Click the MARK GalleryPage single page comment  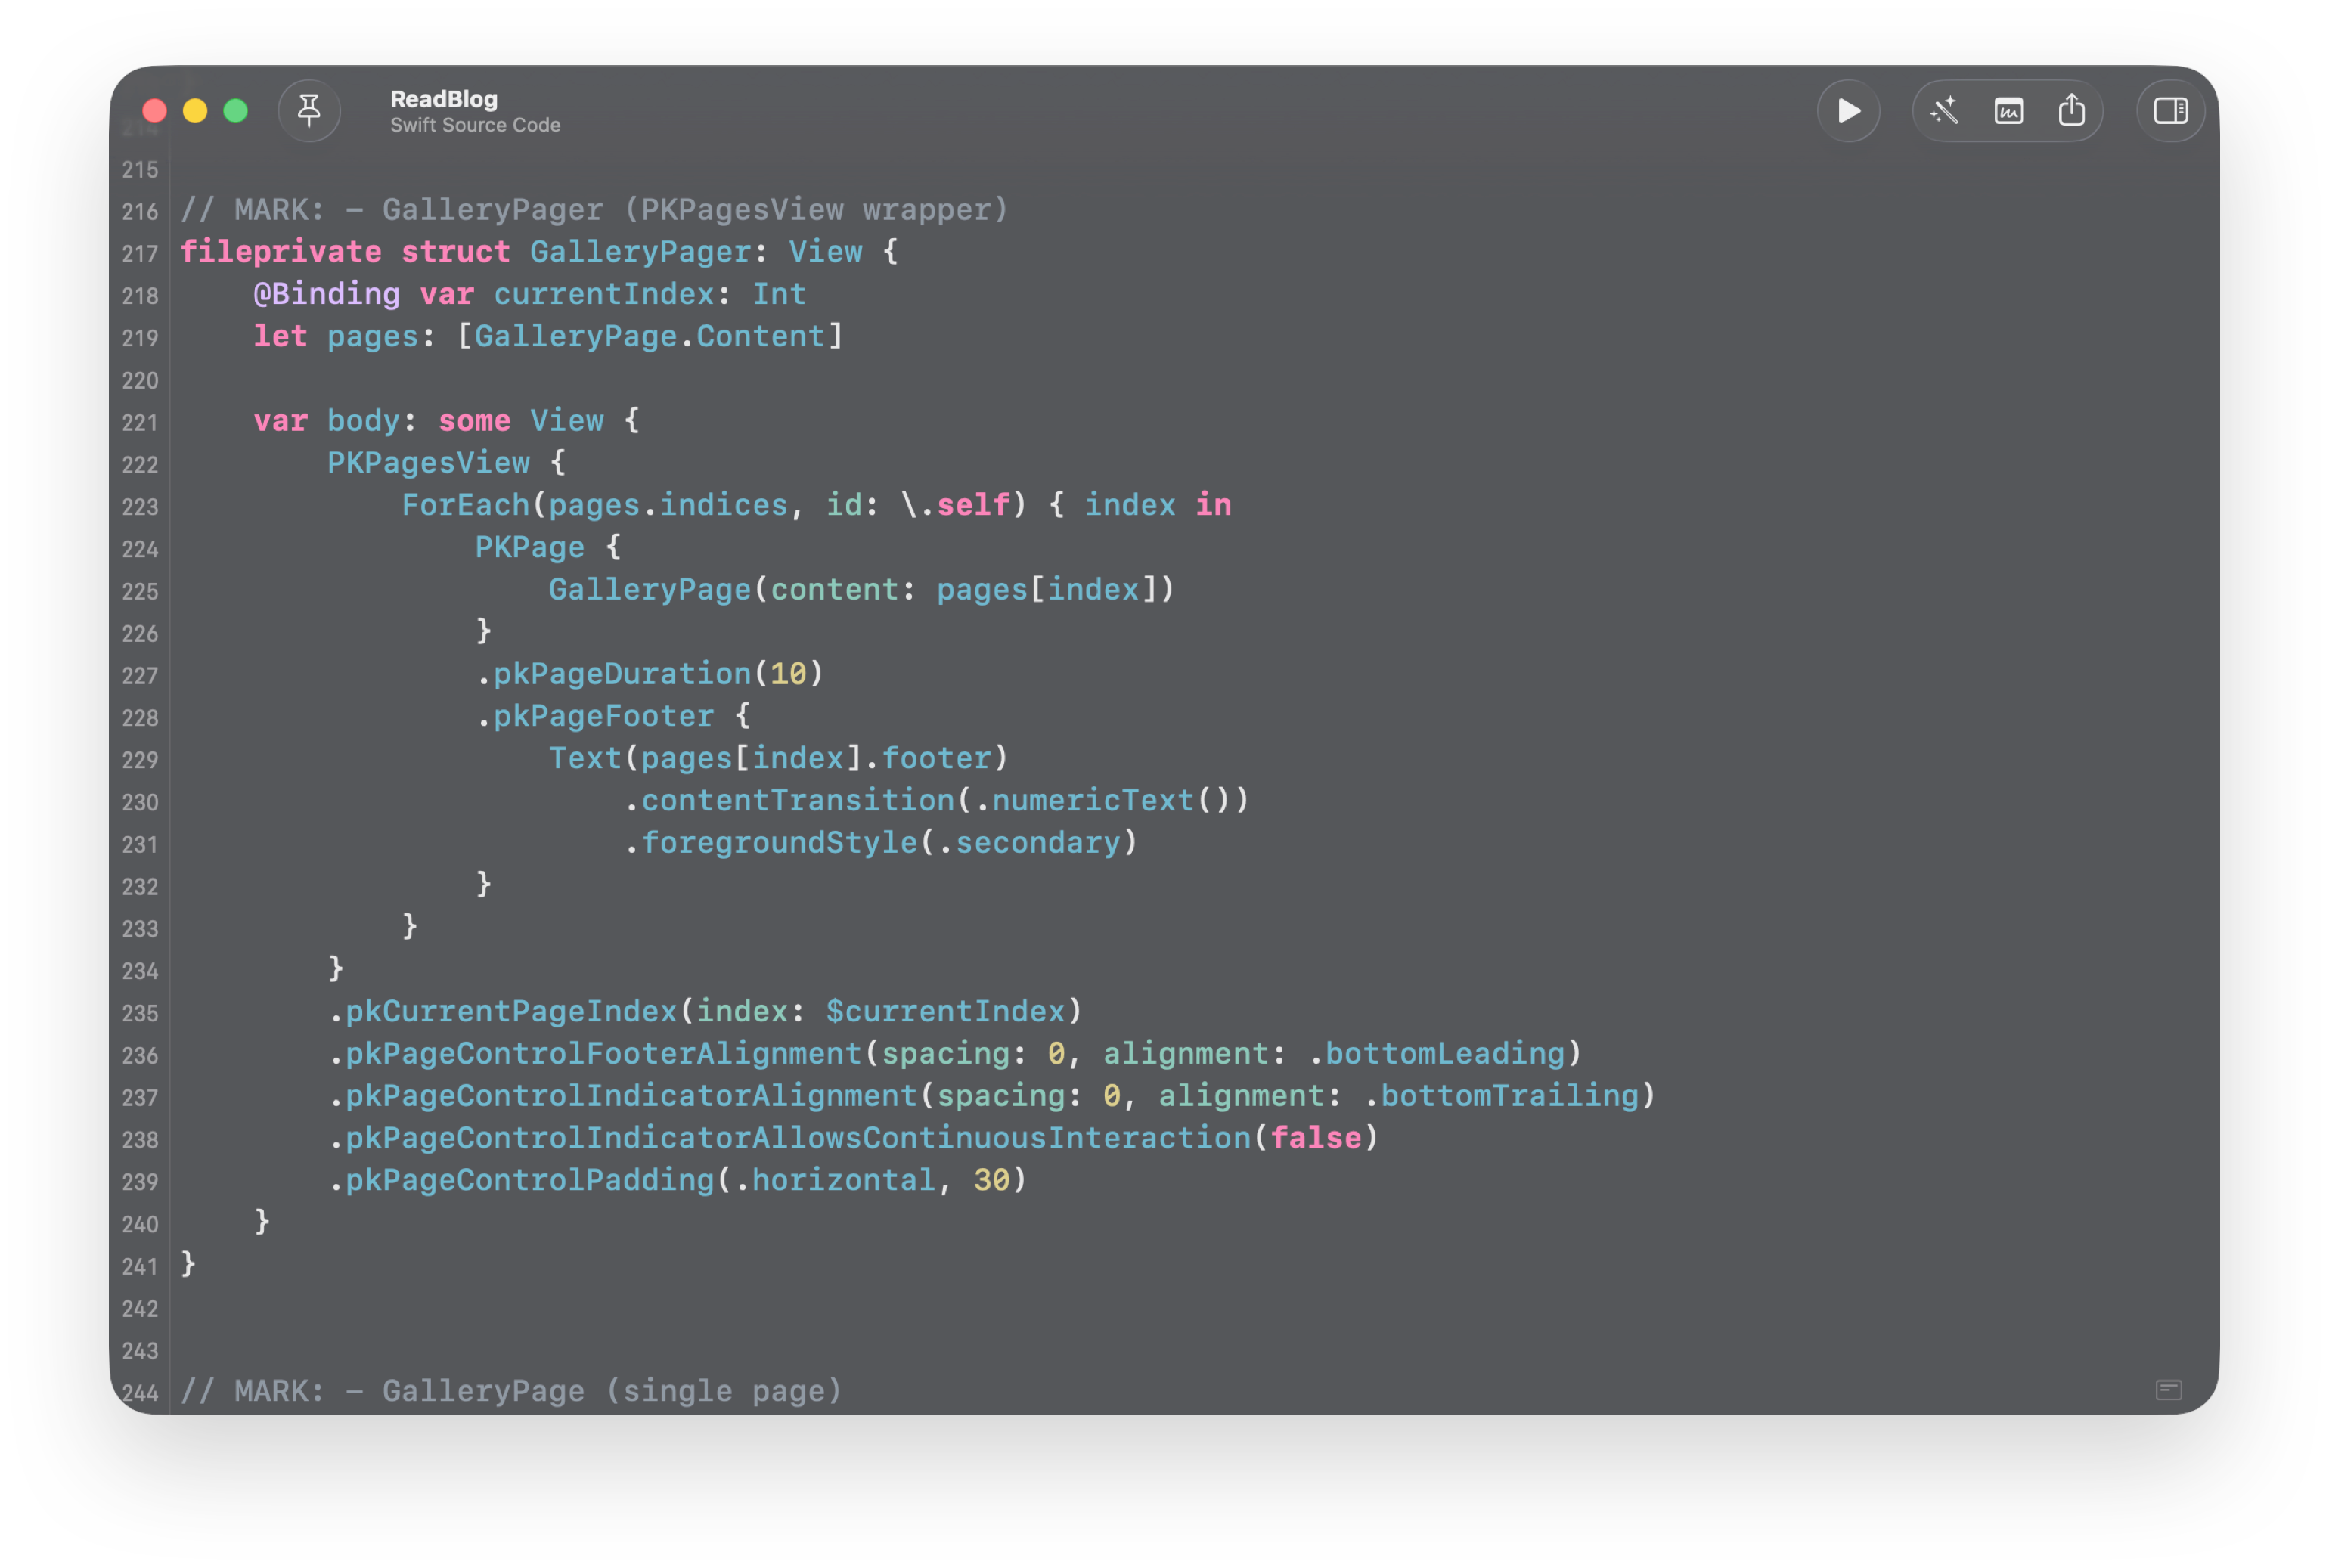(511, 1391)
